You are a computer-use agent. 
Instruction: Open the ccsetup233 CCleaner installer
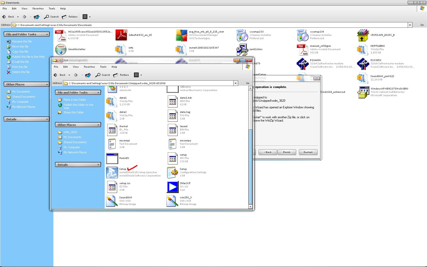pos(242,35)
